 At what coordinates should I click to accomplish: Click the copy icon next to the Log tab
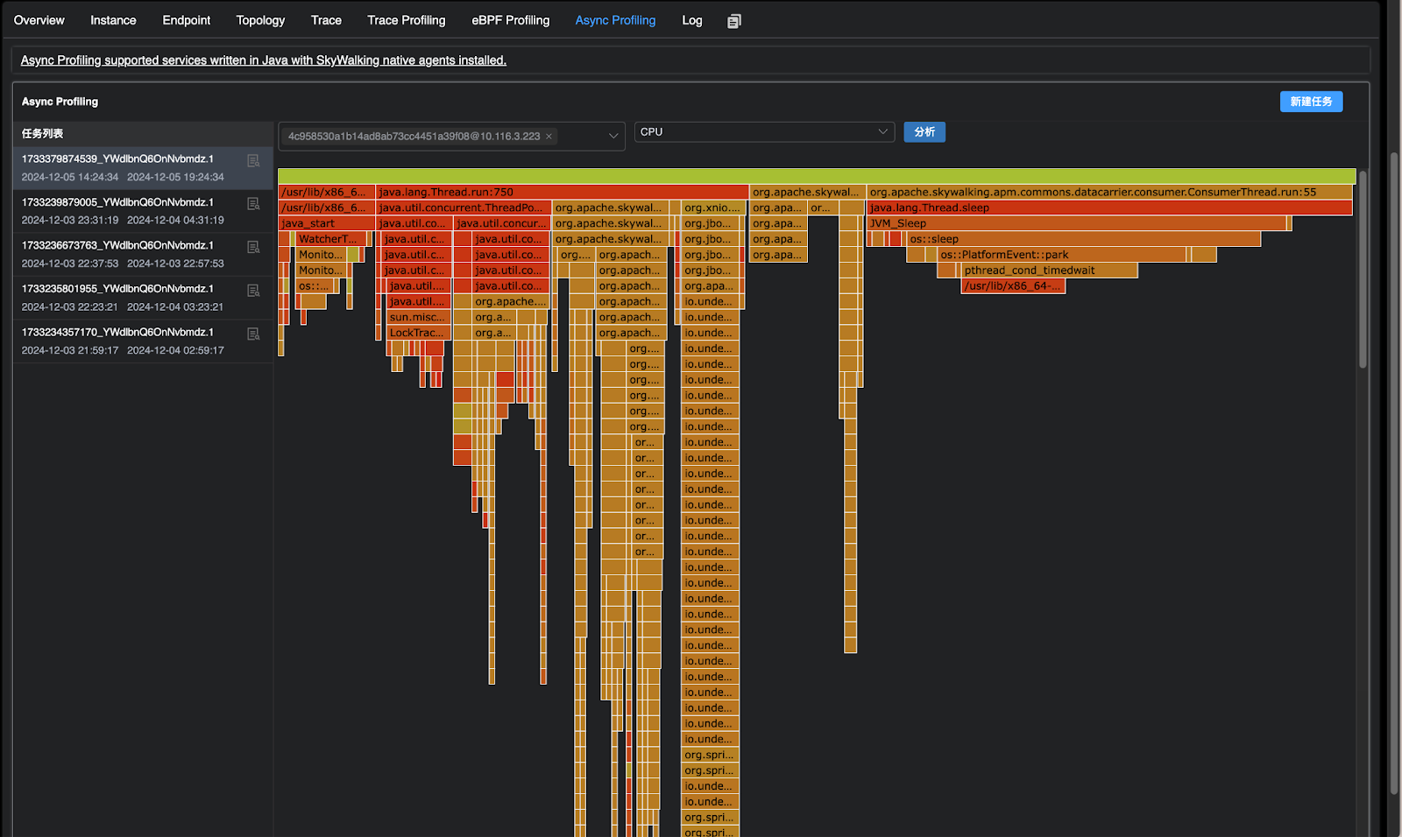[x=734, y=21]
